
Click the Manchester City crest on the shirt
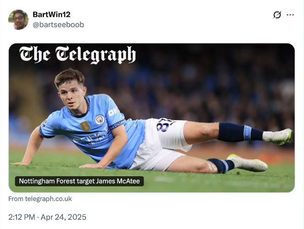click(x=99, y=119)
